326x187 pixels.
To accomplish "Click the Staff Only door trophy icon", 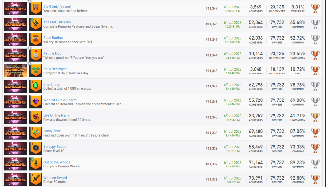I will pos(36,9).
